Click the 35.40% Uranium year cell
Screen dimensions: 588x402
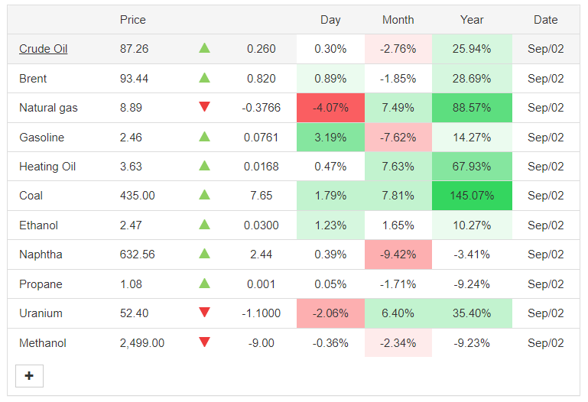[472, 313]
